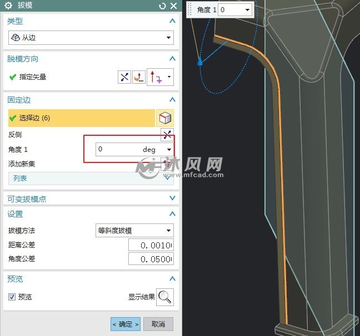Click the blue angle drag handle in viewport
The width and height of the screenshot is (360, 336).
200,62
